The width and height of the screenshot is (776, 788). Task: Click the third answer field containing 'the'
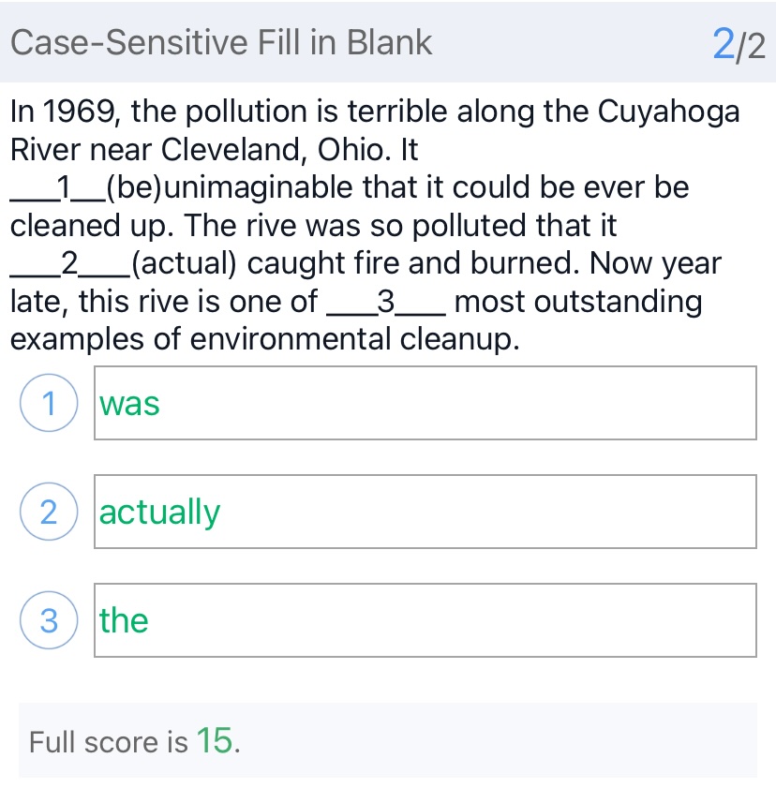425,620
